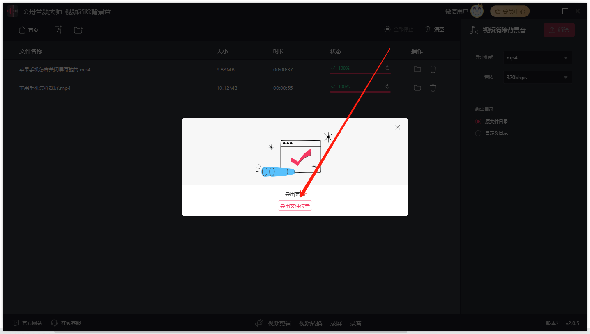The image size is (590, 334).
Task: Open the 音质 320kbps dropdown
Action: point(537,77)
